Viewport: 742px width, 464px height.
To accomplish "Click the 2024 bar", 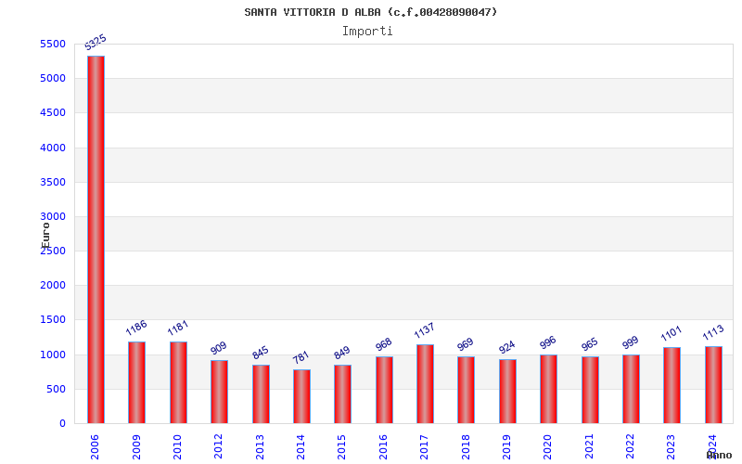I will (x=713, y=385).
